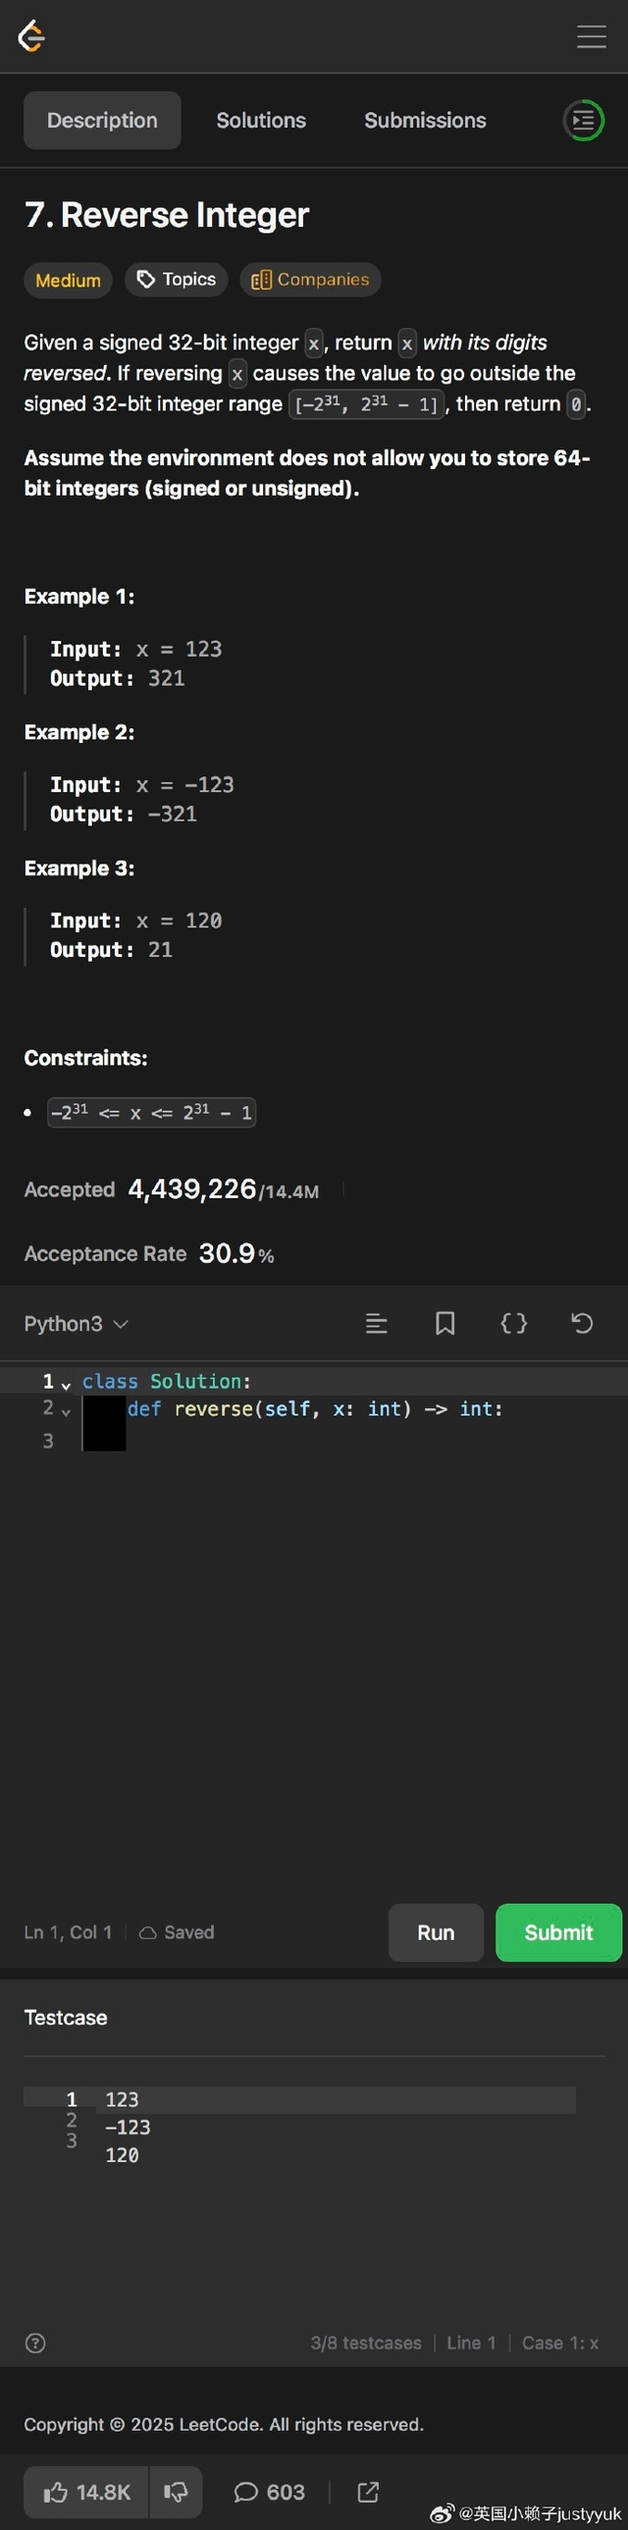
Task: Bookmark the code with bookmark icon
Action: click(445, 1324)
